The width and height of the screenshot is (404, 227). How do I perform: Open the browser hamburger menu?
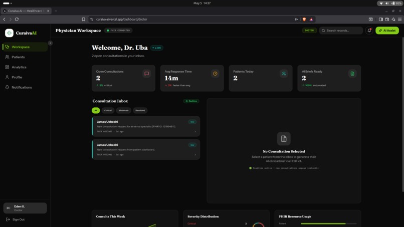pyautogui.click(x=399, y=20)
